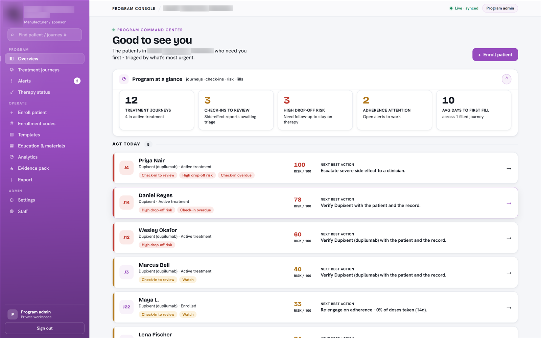541x338 pixels.
Task: Click the Staff sidebar icon
Action: (11, 211)
